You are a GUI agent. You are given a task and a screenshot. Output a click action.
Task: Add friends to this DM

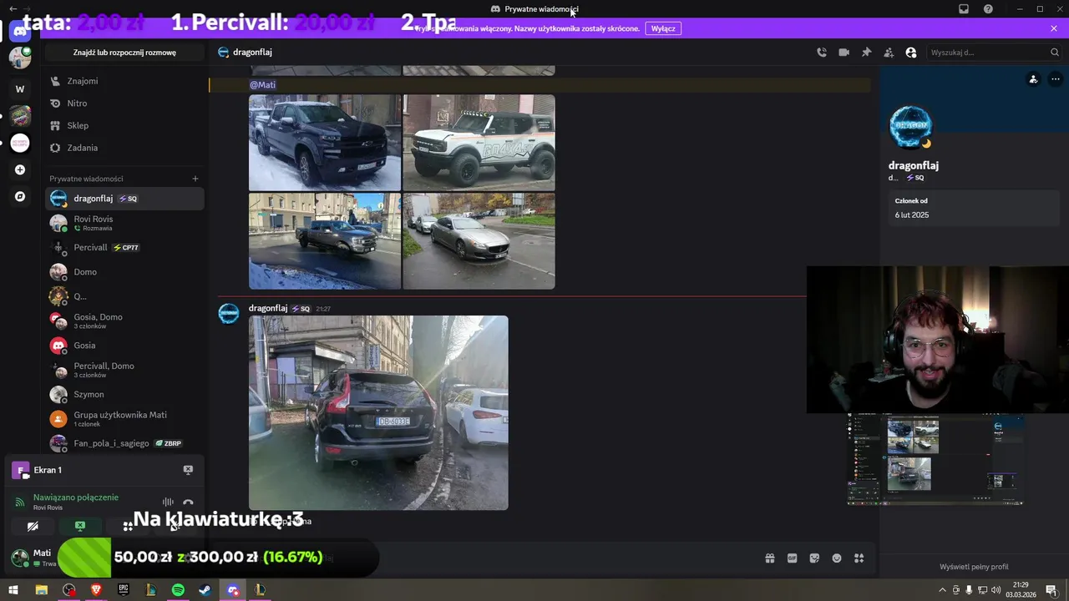[889, 53]
